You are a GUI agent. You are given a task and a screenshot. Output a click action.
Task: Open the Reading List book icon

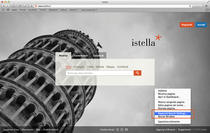coord(3,10)
